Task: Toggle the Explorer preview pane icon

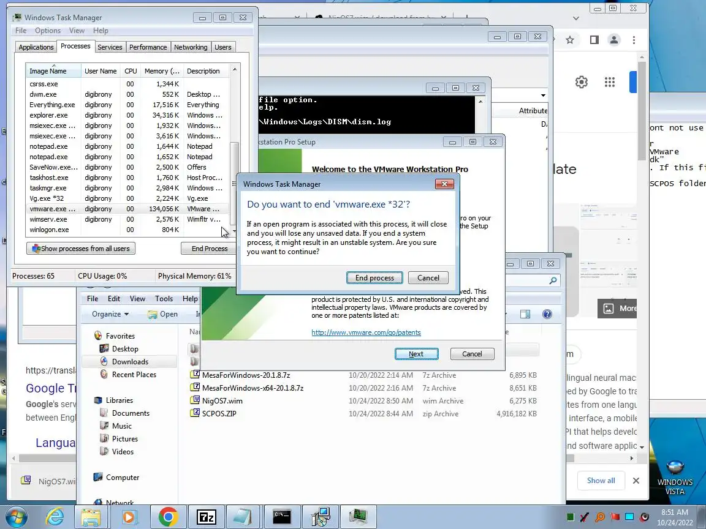Action: [525, 314]
